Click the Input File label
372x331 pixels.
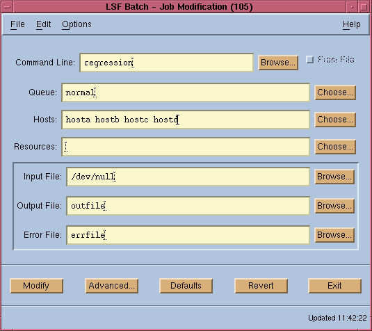click(x=42, y=177)
